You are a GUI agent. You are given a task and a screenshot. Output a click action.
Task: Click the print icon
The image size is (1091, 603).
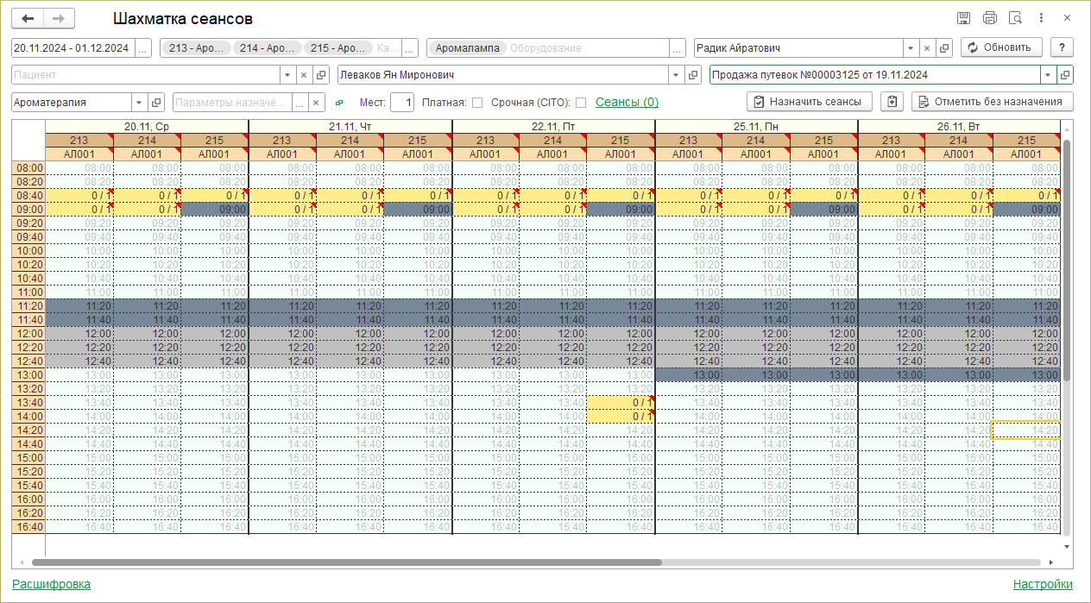click(x=990, y=18)
